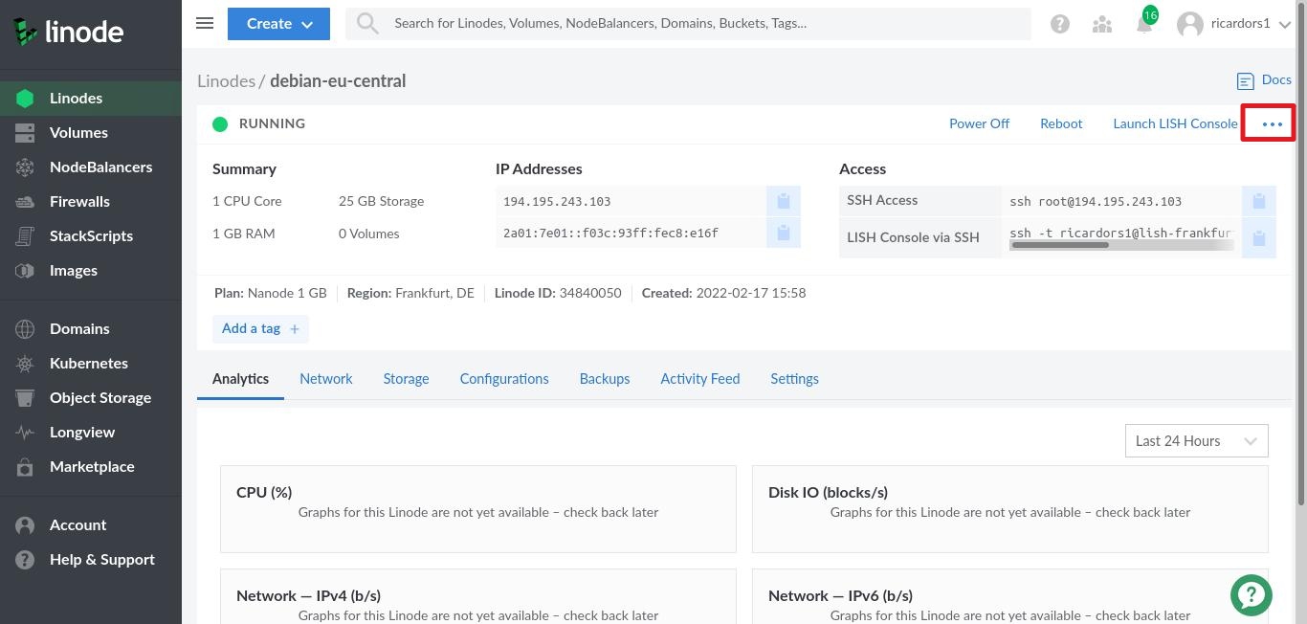Expand the ricardors1 user menu chevron

pyautogui.click(x=1285, y=24)
